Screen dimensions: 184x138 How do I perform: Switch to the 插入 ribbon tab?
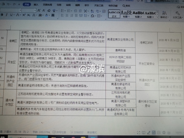(36, 5)
